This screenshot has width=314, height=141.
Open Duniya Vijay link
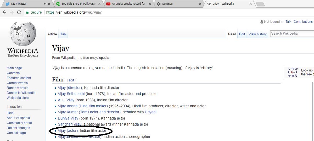(x=68, y=118)
